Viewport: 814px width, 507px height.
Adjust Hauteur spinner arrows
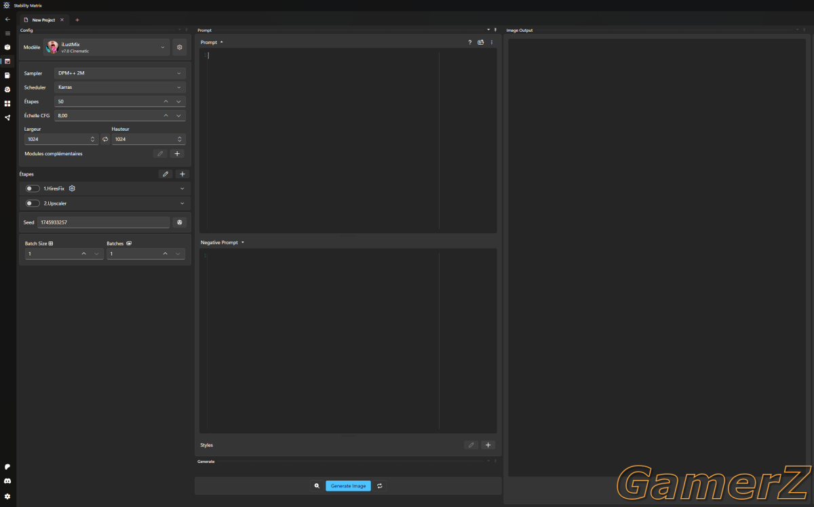pyautogui.click(x=180, y=139)
